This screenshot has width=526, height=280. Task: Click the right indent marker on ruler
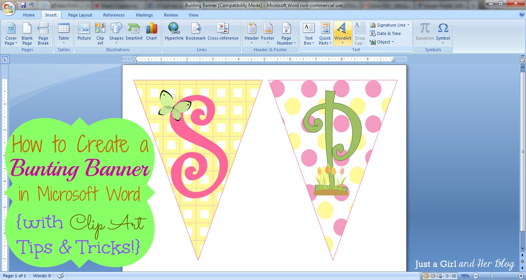coord(393,60)
